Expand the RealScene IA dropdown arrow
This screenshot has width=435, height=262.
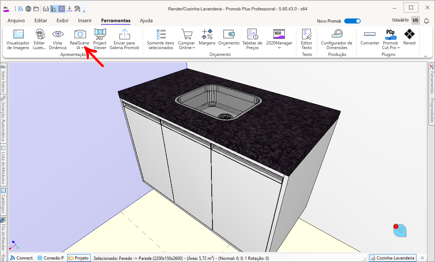point(82,48)
